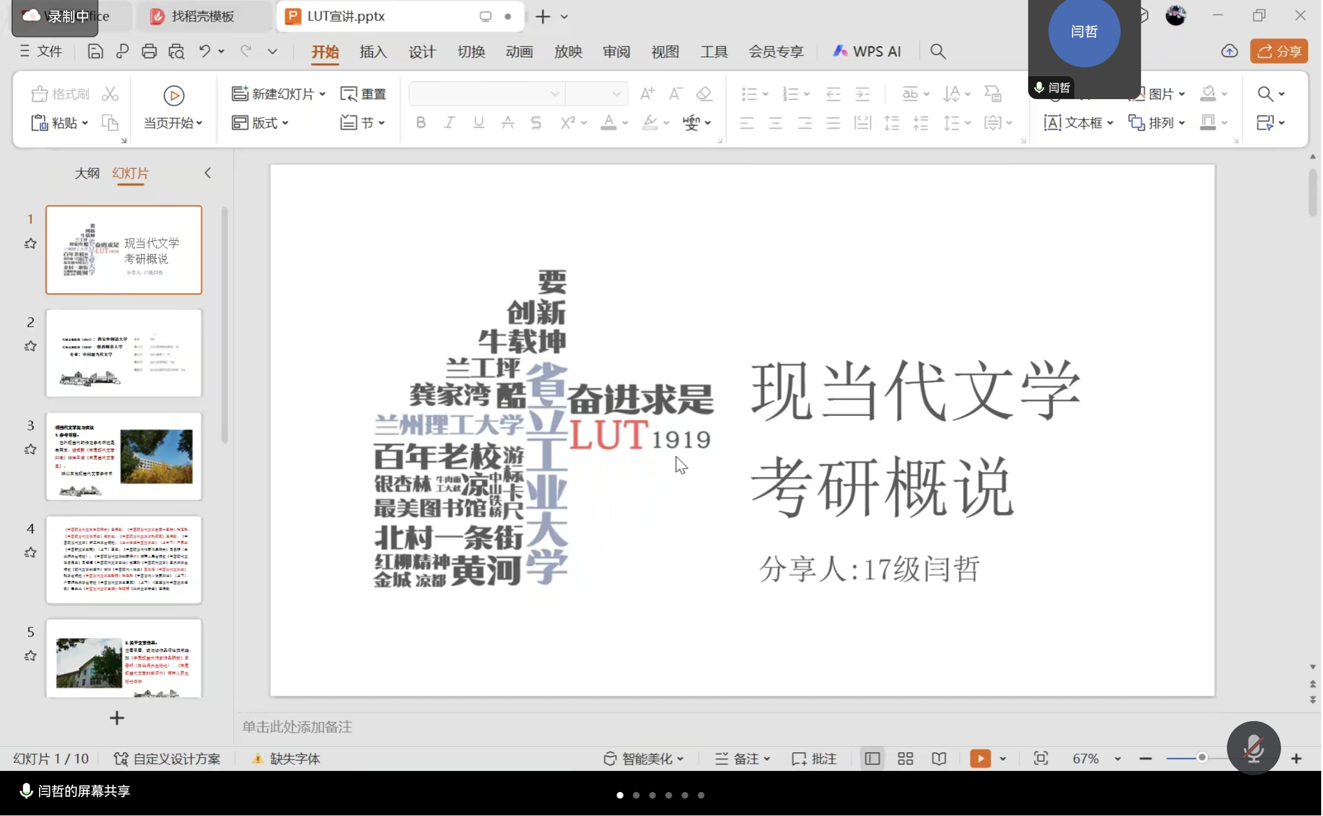Start slideshow with orange play button
Screen dimensions: 1323x816
pos(980,758)
